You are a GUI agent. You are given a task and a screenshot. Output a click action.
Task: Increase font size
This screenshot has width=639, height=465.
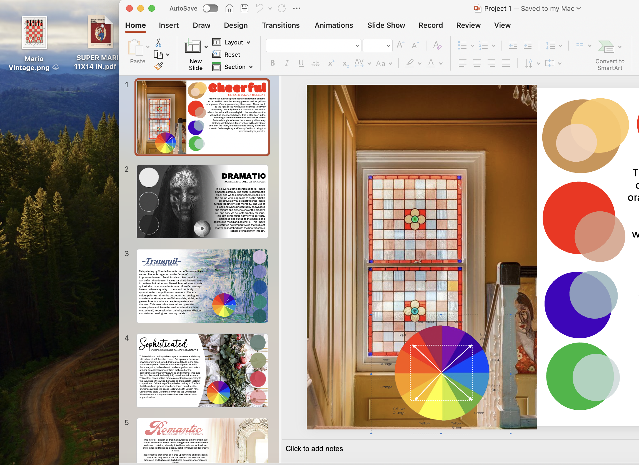(x=400, y=45)
